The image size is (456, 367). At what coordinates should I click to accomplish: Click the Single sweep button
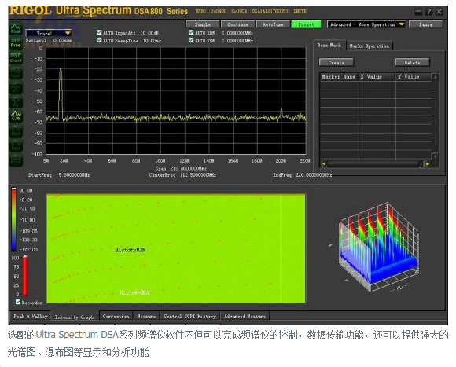tap(203, 24)
